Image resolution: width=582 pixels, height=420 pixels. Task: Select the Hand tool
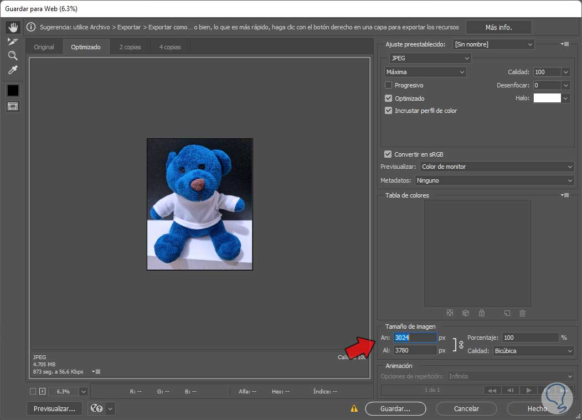13,27
